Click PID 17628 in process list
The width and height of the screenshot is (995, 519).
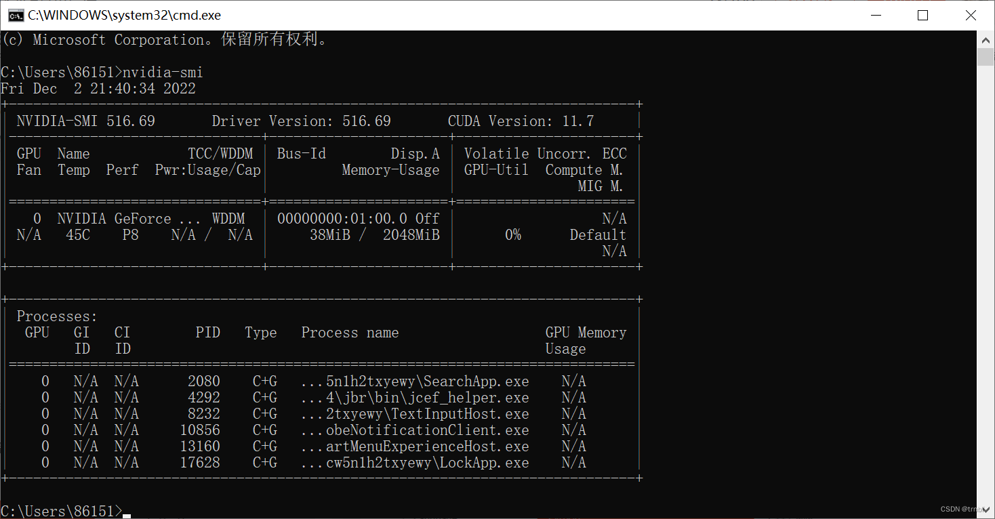pos(199,463)
